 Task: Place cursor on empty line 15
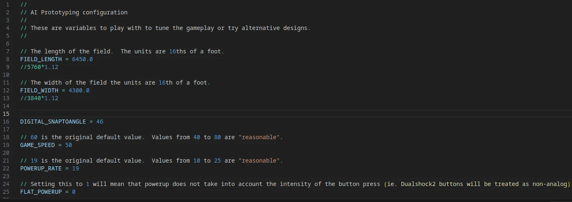296,114
